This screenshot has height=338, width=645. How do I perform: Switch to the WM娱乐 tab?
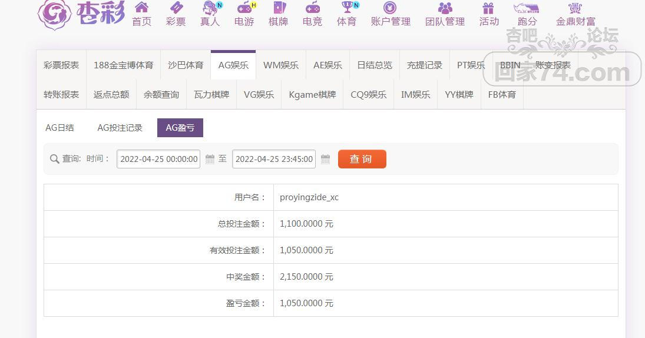[281, 65]
